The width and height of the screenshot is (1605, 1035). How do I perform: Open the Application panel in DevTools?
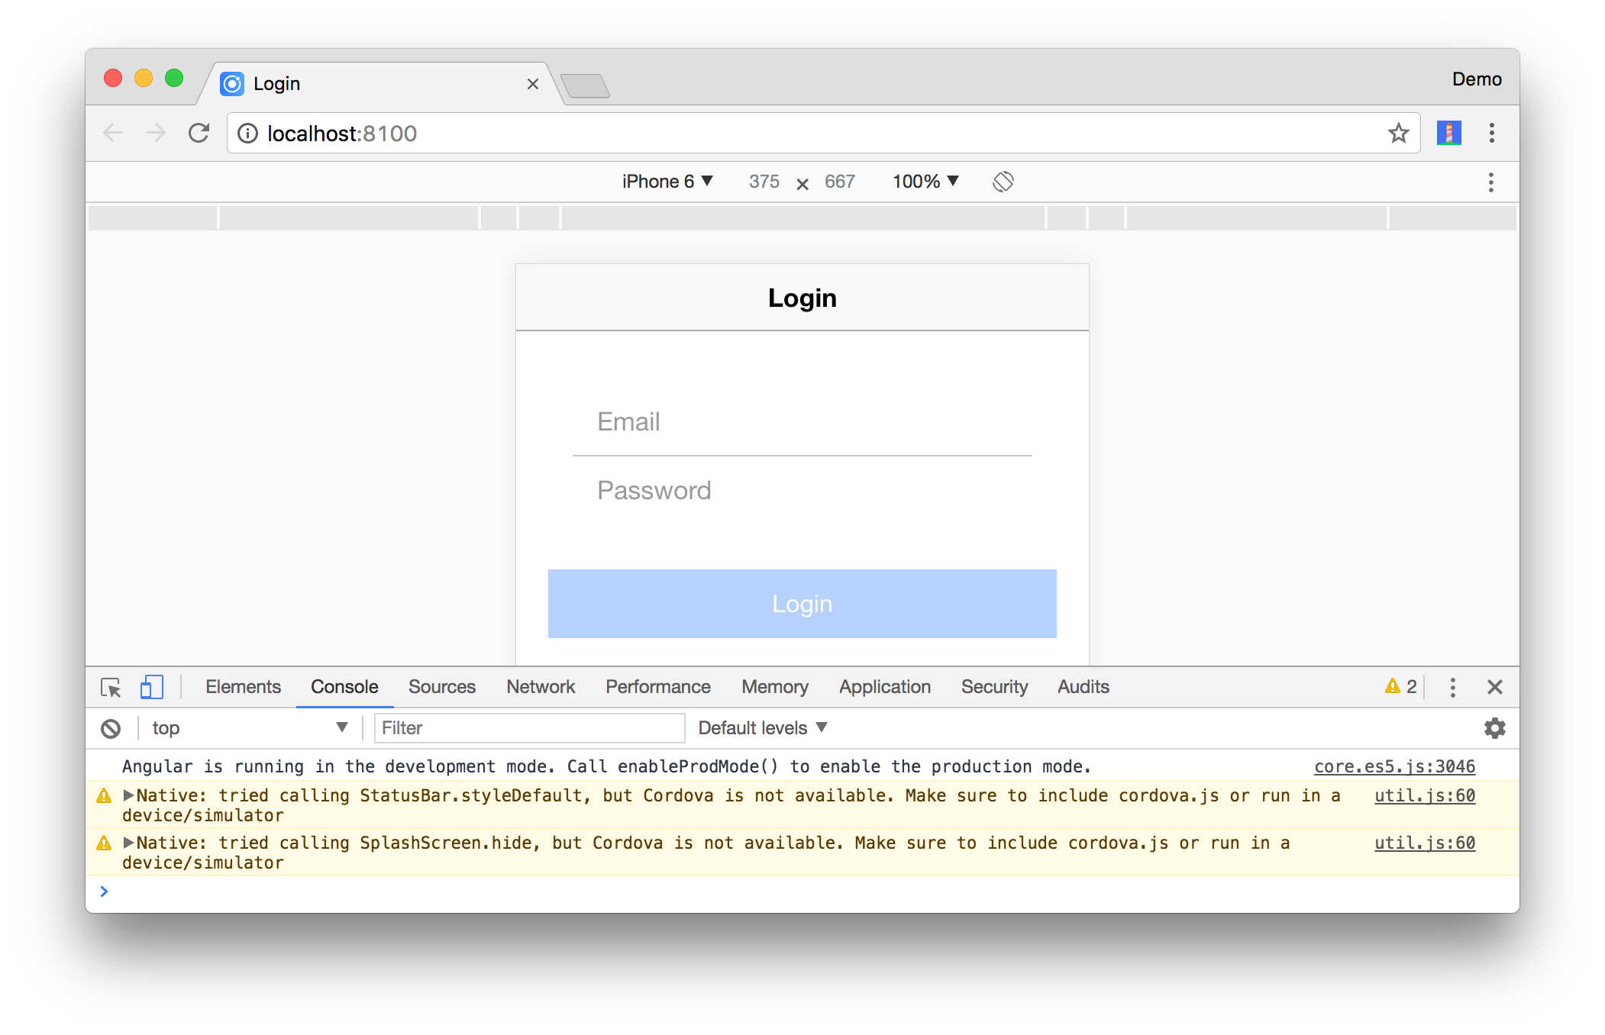(x=883, y=688)
